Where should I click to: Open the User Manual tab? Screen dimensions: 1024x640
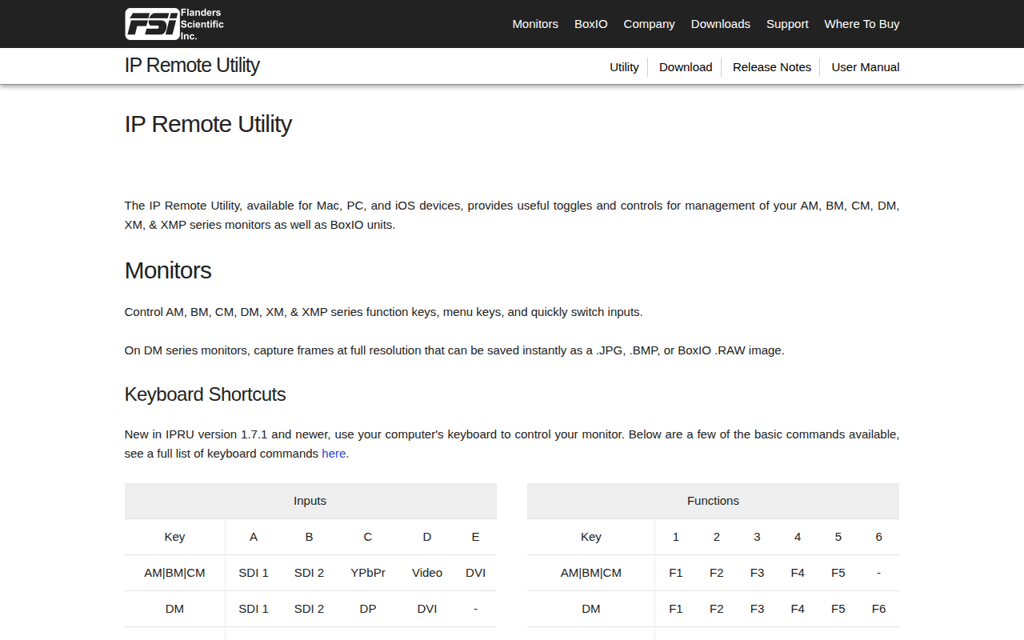pos(866,67)
